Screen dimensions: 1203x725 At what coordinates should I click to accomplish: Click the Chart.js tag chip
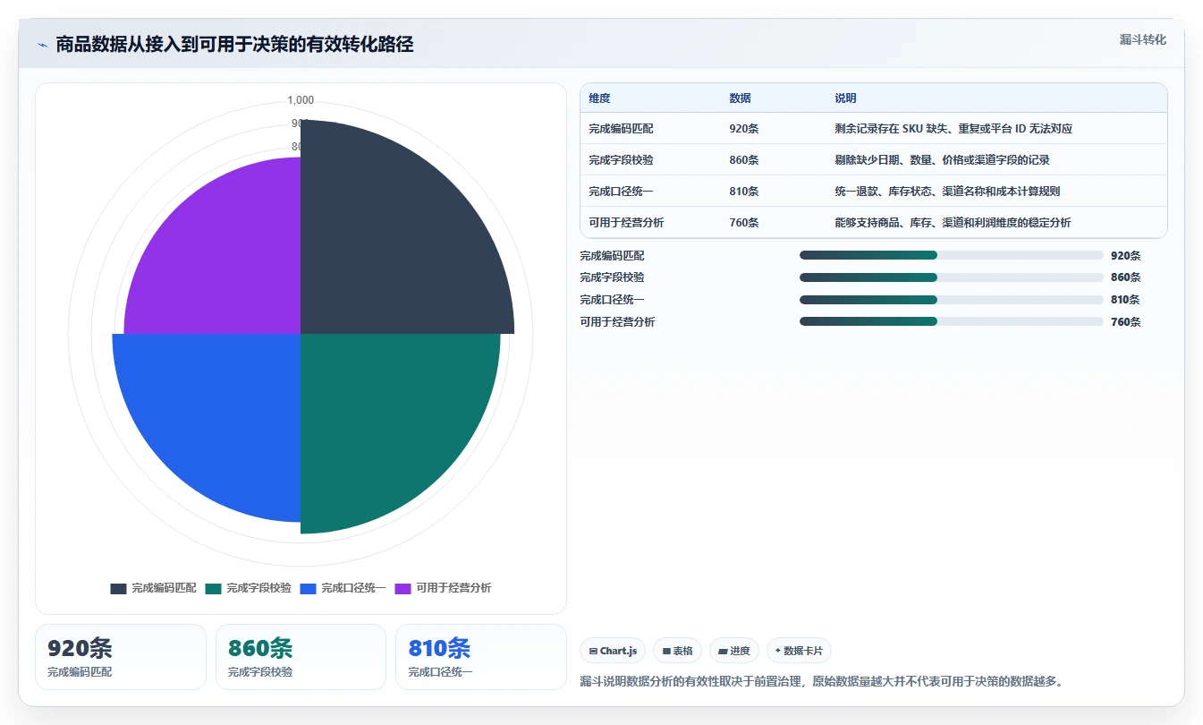(x=613, y=651)
